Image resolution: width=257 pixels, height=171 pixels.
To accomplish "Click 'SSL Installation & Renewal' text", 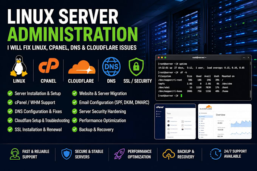I will (38, 129).
